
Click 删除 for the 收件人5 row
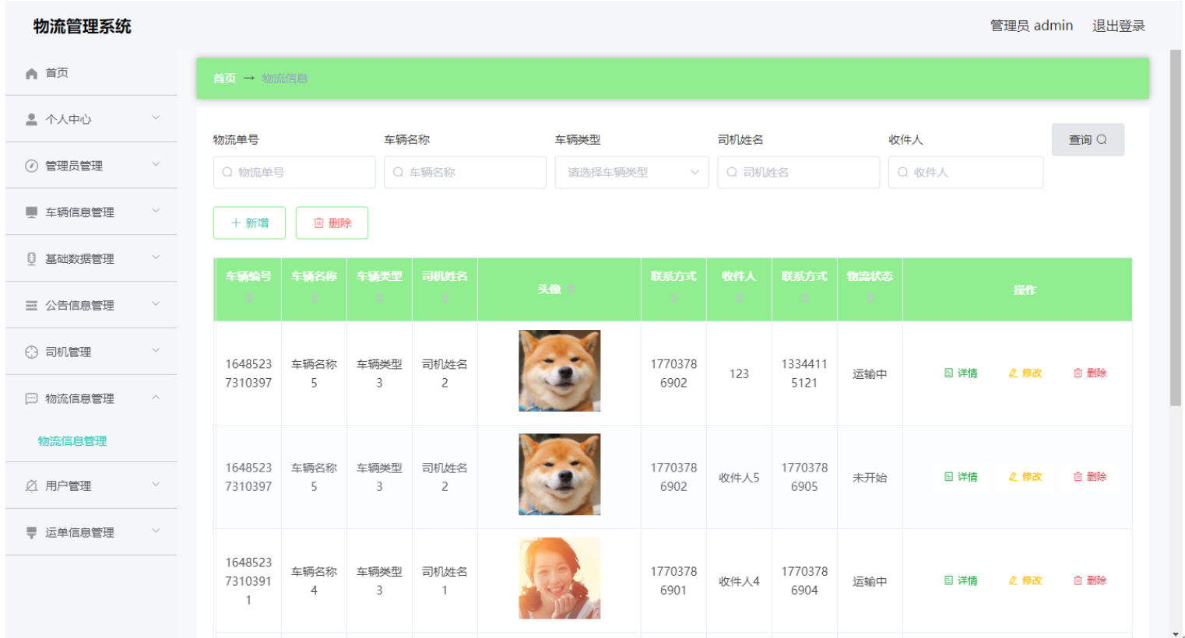point(1090,477)
